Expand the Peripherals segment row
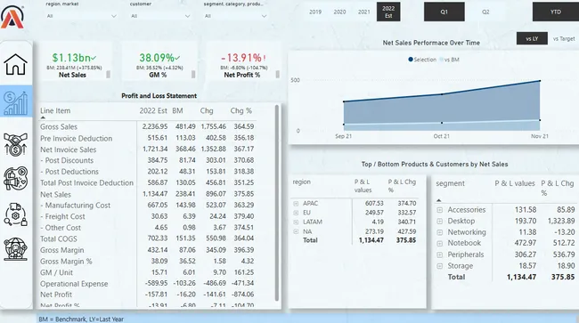Screen dimensions: 579x323 click(439, 254)
